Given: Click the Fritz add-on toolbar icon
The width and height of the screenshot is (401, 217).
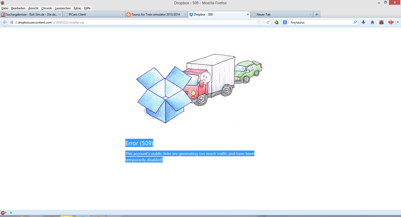Looking at the screenshot, I should point(391,22).
